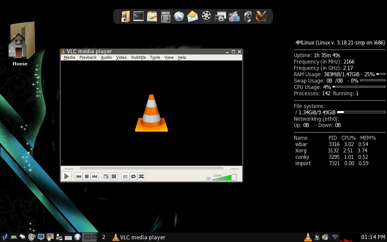Launch the camcorder video app in the dock
The width and height of the screenshot is (387, 242).
tap(234, 16)
